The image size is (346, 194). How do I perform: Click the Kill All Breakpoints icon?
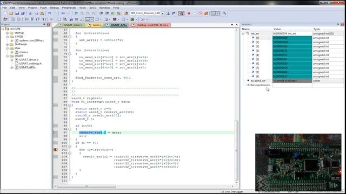point(206,13)
